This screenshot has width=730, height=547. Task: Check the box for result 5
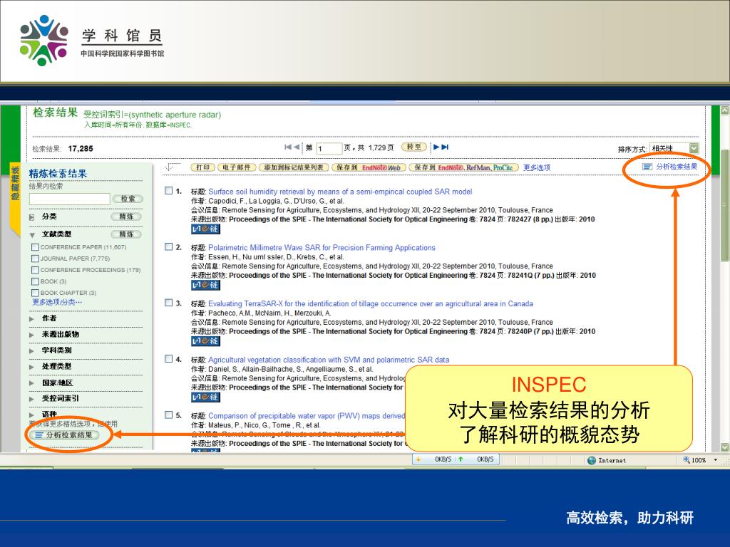(x=168, y=415)
